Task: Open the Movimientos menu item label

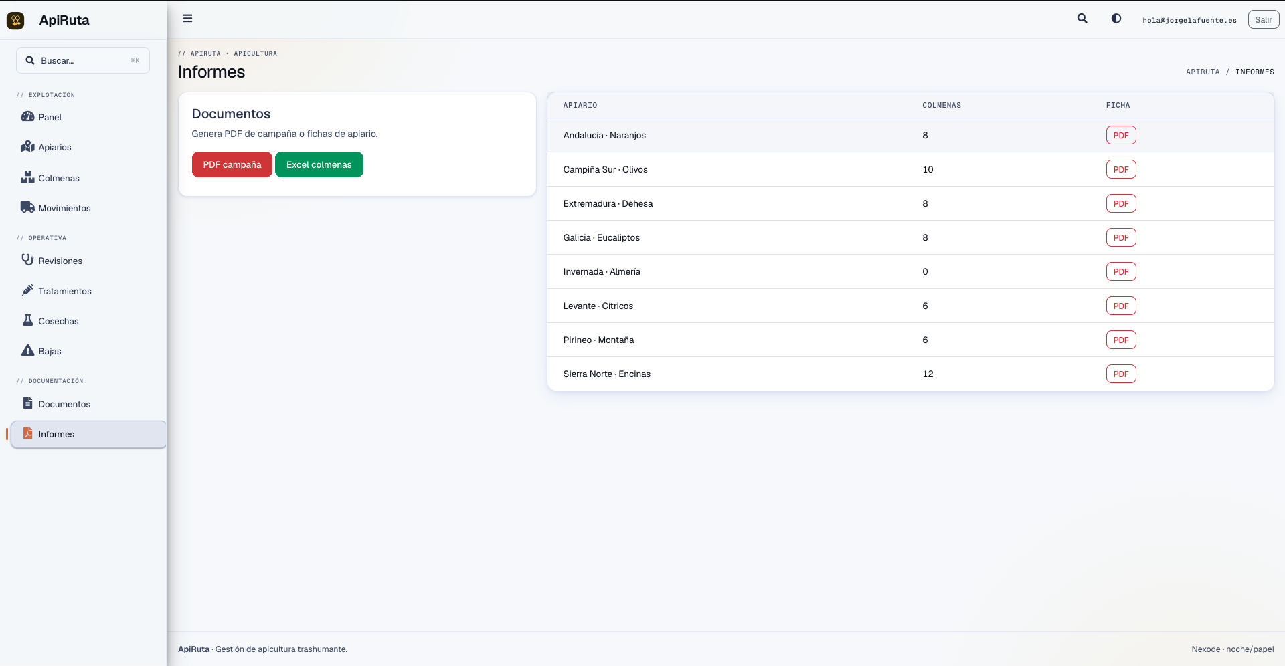Action: [x=64, y=208]
